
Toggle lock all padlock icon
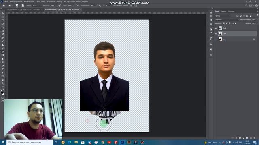[x=236, y=23]
